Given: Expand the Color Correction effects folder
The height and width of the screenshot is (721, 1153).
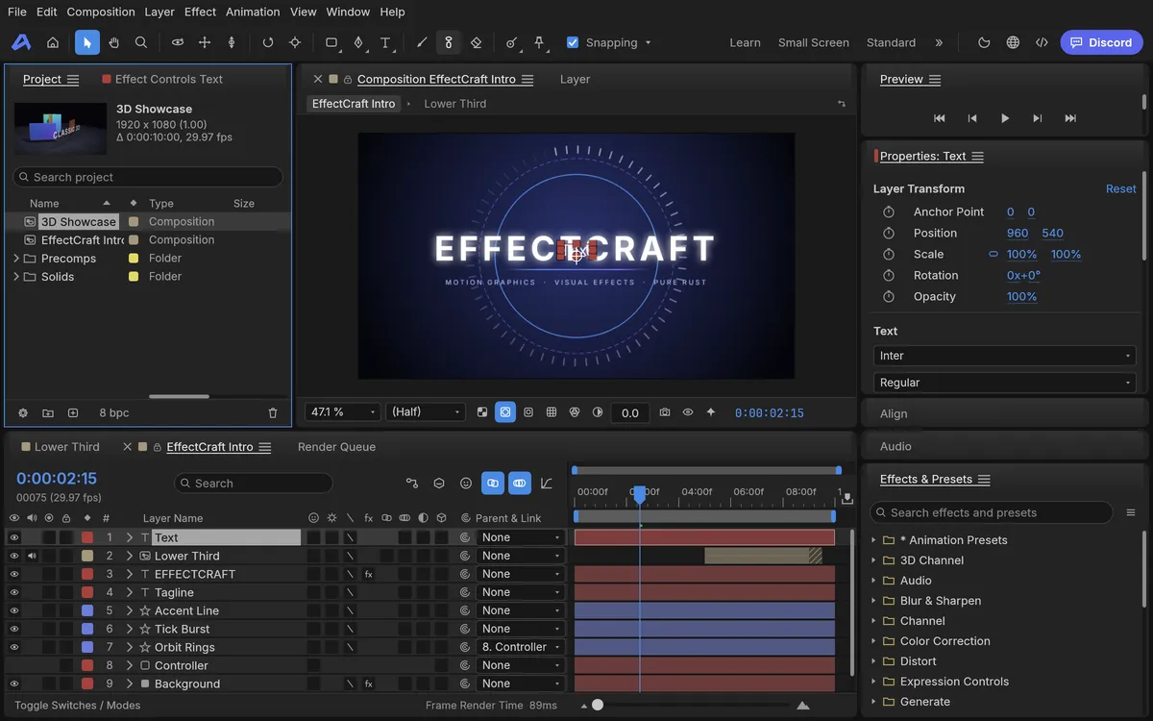Looking at the screenshot, I should 873,641.
